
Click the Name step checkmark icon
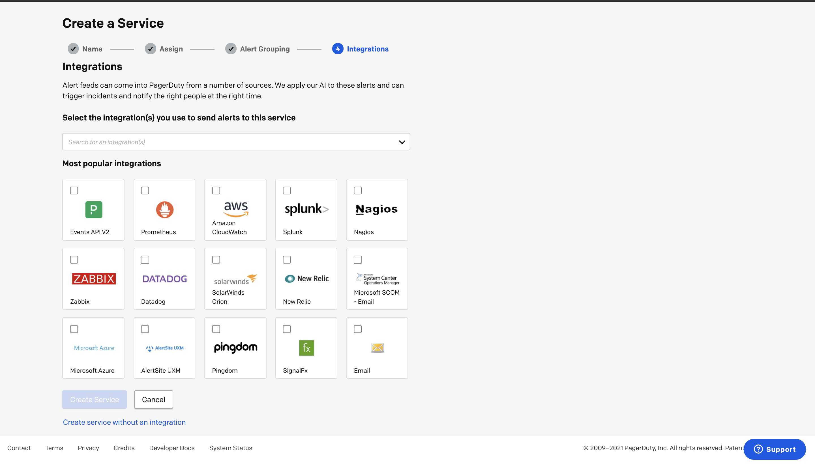pyautogui.click(x=73, y=49)
